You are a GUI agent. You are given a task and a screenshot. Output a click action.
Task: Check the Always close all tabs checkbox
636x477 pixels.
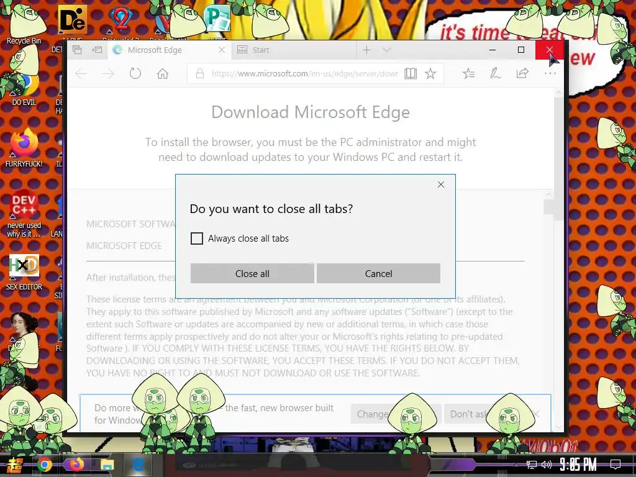pyautogui.click(x=197, y=238)
